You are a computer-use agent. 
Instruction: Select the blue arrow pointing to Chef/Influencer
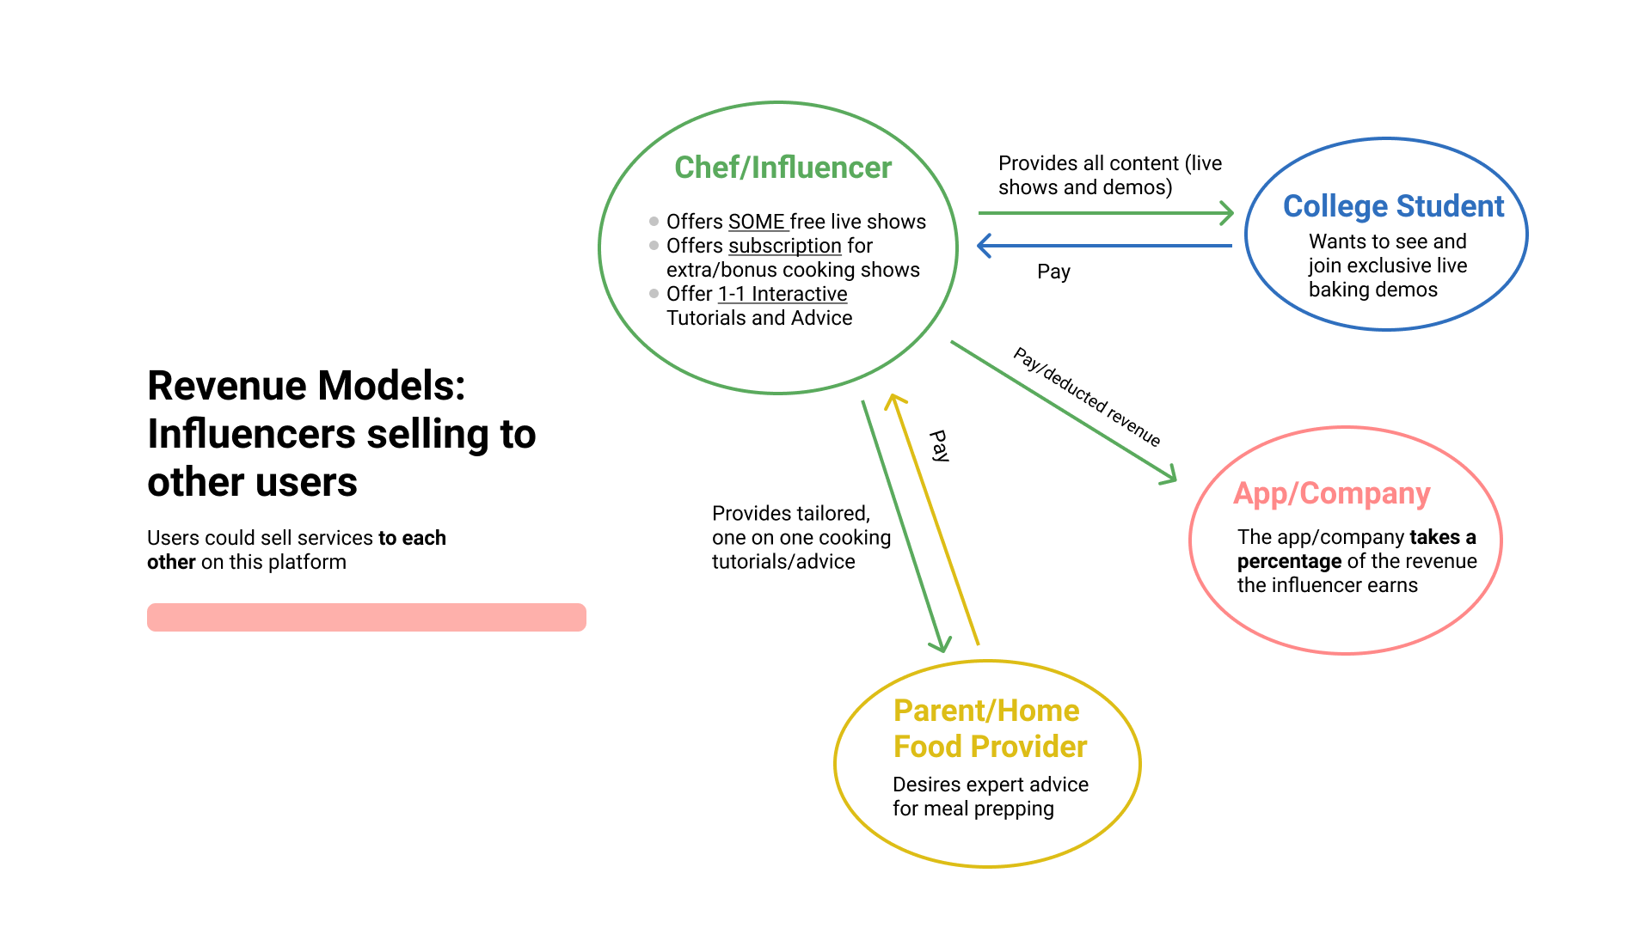pyautogui.click(x=1105, y=246)
